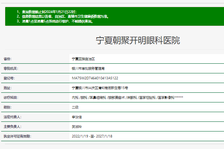Image resolution: width=224 pixels, height=149 pixels.
Task: Select the level value 二级
Action: (x=75, y=107)
